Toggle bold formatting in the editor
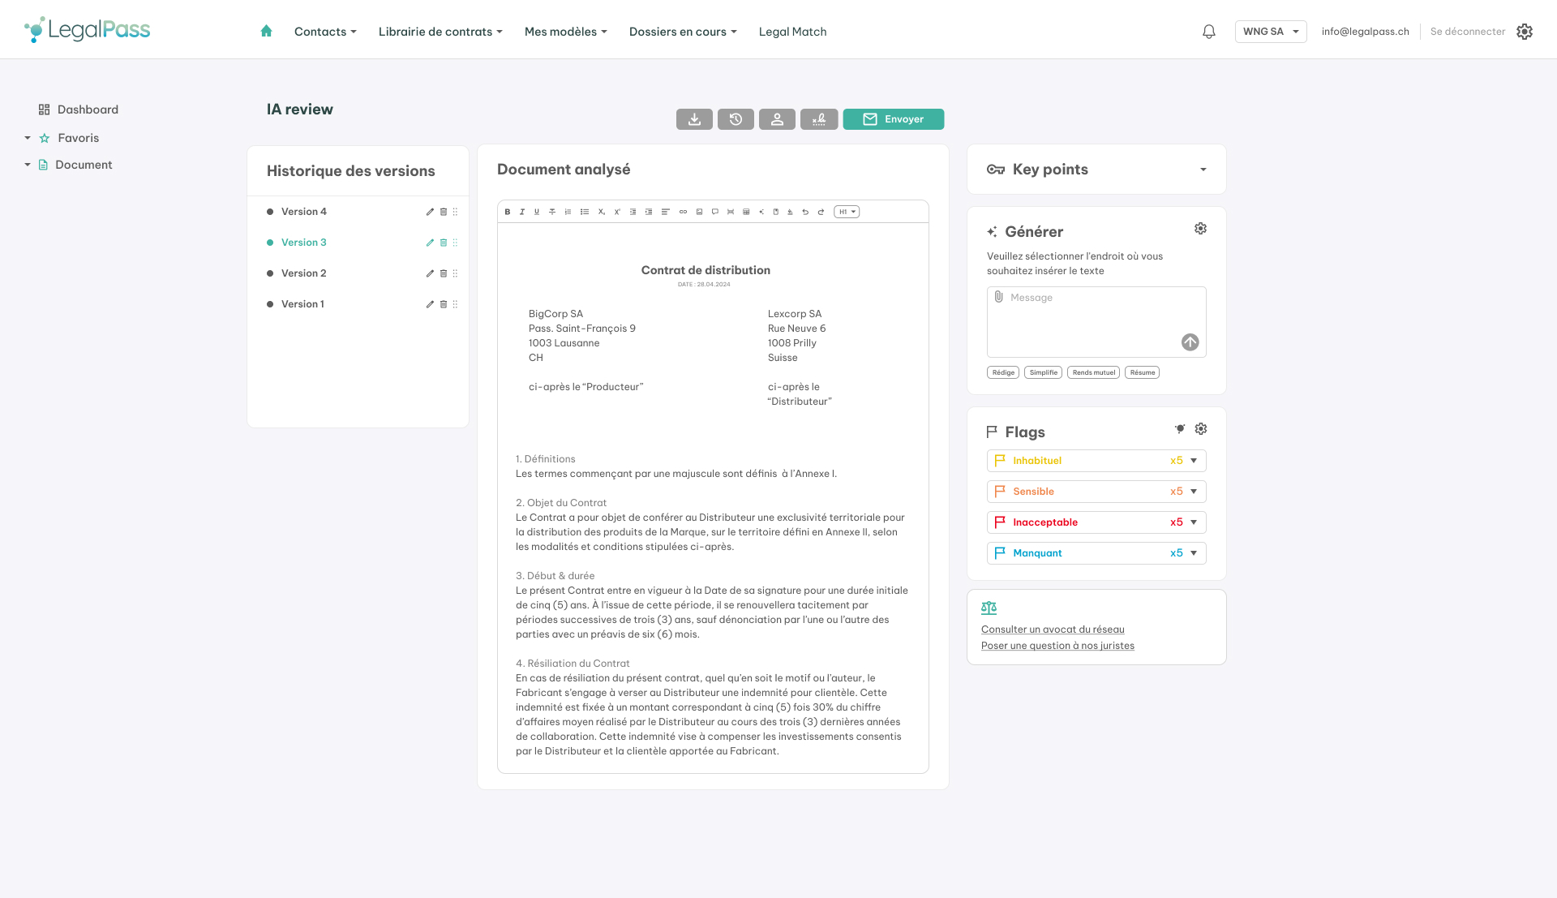The height and width of the screenshot is (898, 1557). (x=507, y=212)
